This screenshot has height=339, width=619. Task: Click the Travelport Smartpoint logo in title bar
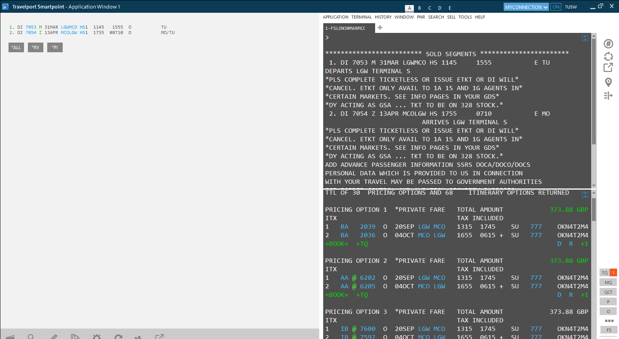(5, 7)
